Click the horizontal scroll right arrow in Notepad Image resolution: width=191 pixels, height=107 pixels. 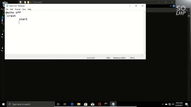(x=142, y=55)
